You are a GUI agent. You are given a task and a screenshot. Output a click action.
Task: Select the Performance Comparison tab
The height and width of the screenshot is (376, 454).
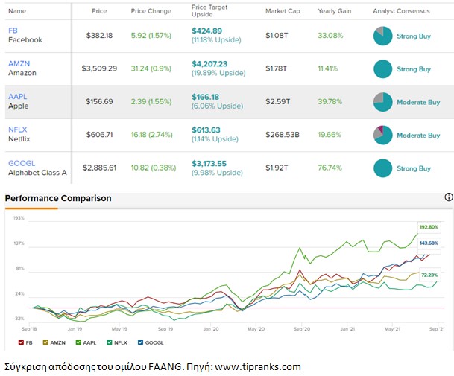[58, 198]
